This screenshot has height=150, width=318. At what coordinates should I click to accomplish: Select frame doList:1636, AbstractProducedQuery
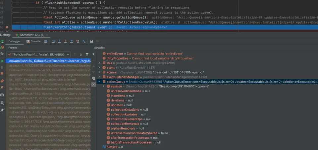(48, 84)
